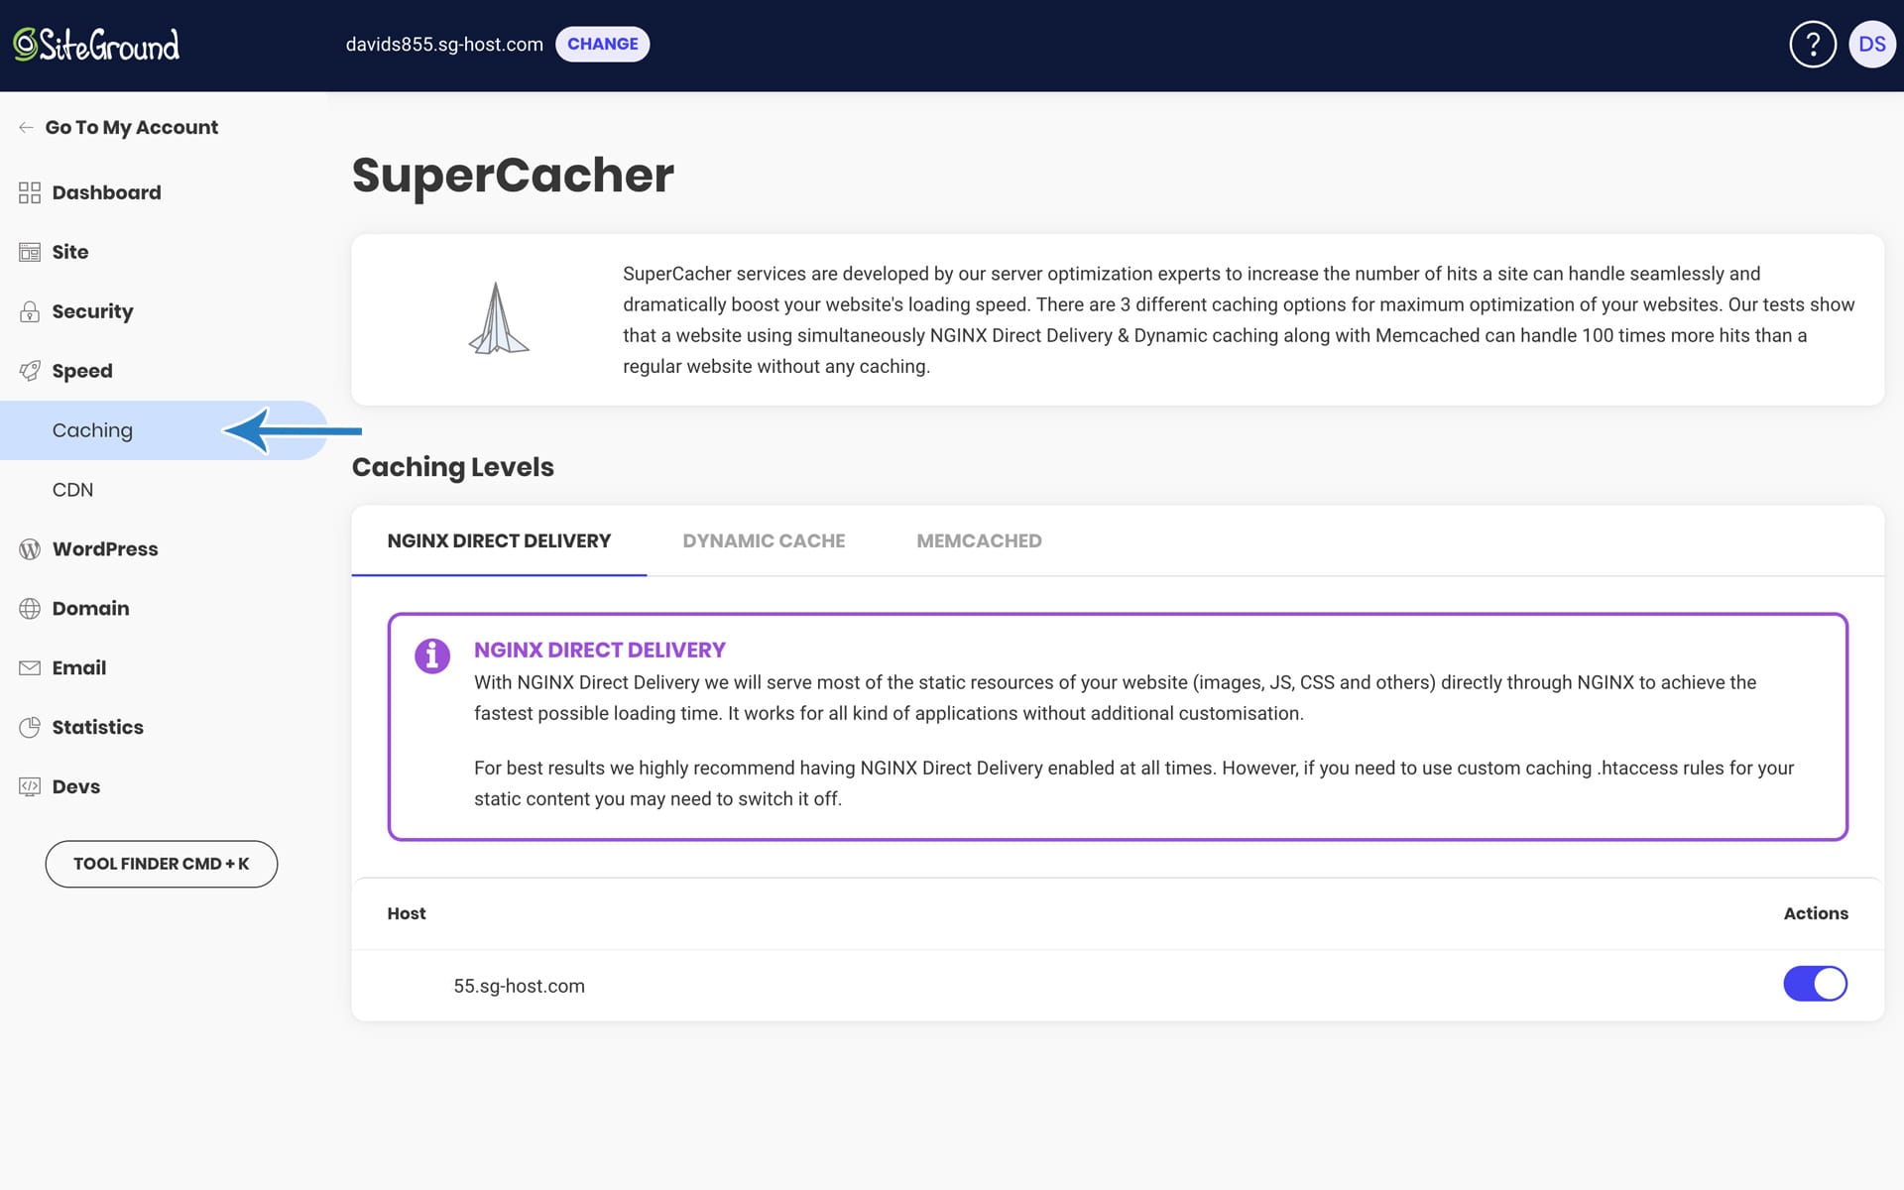
Task: Switch to the Memcached tab
Action: [979, 541]
